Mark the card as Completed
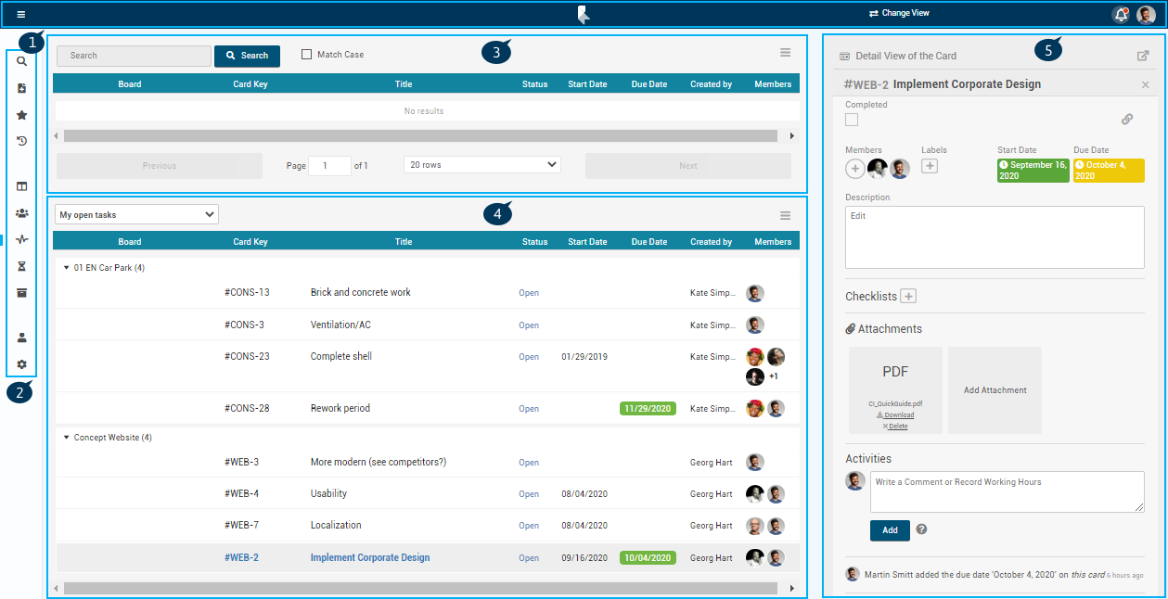Viewport: 1168px width, 599px height. pyautogui.click(x=852, y=120)
